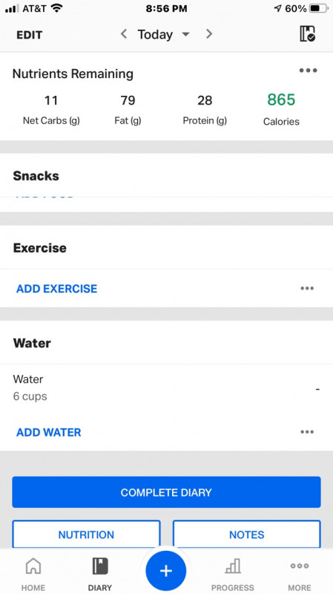Go to next day with right chevron
This screenshot has width=333, height=594.
click(x=209, y=34)
